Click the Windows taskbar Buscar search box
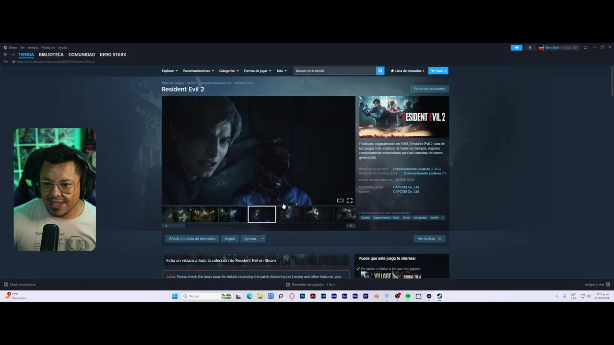 click(207, 296)
